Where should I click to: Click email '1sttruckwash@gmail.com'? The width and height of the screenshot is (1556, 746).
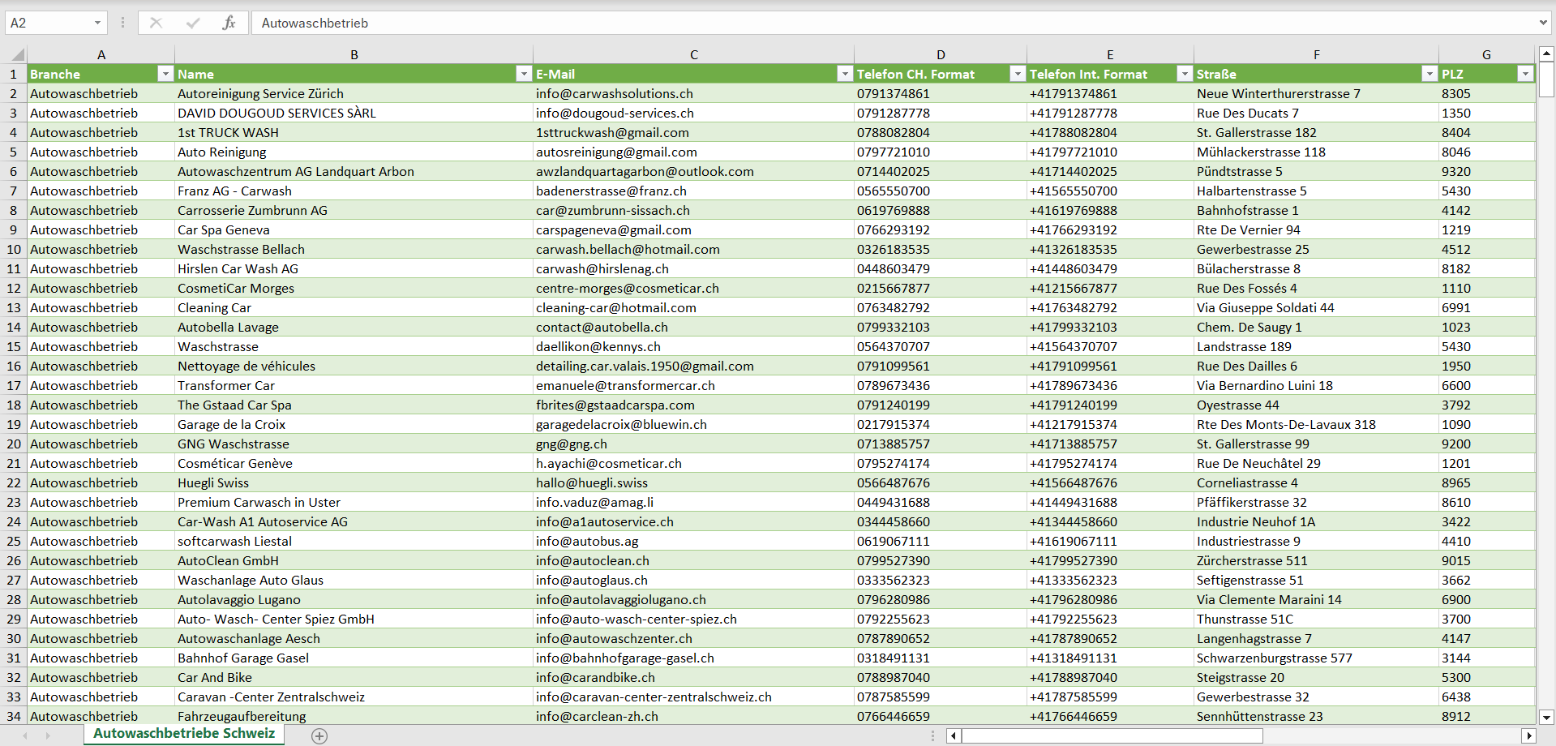(x=693, y=132)
